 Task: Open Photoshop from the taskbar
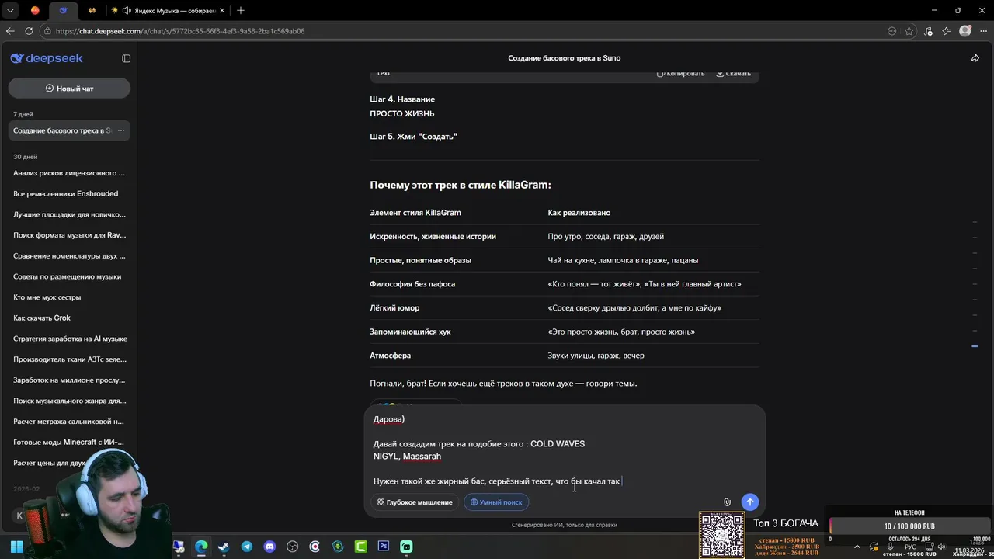tap(384, 547)
